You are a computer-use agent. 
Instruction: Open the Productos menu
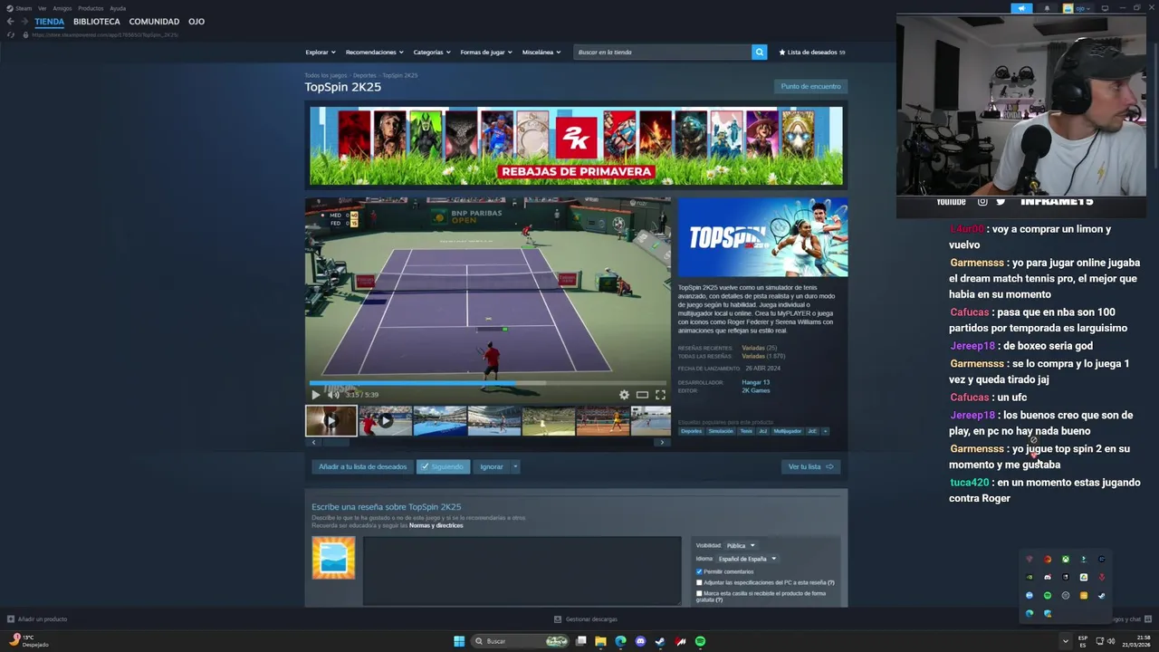tap(91, 8)
